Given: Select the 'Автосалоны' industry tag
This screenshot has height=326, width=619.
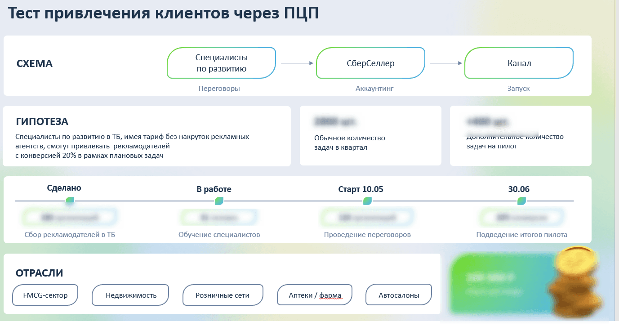Looking at the screenshot, I should pyautogui.click(x=399, y=295).
